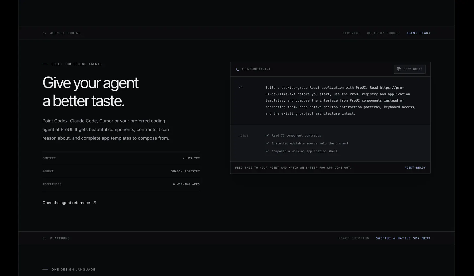This screenshot has width=474, height=276.
Task: Select the 08 Platforms section label
Action: click(x=56, y=238)
